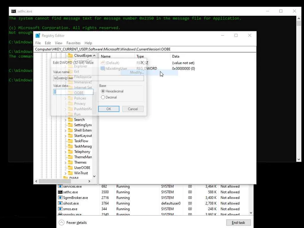Expand the Search registry key
This screenshot has width=304, height=228.
(65, 120)
